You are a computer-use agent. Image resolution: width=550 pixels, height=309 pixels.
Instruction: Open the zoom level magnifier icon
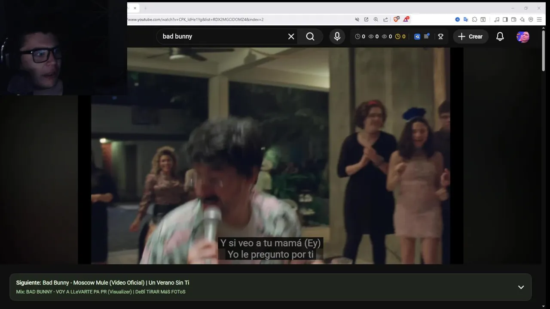coord(376,19)
